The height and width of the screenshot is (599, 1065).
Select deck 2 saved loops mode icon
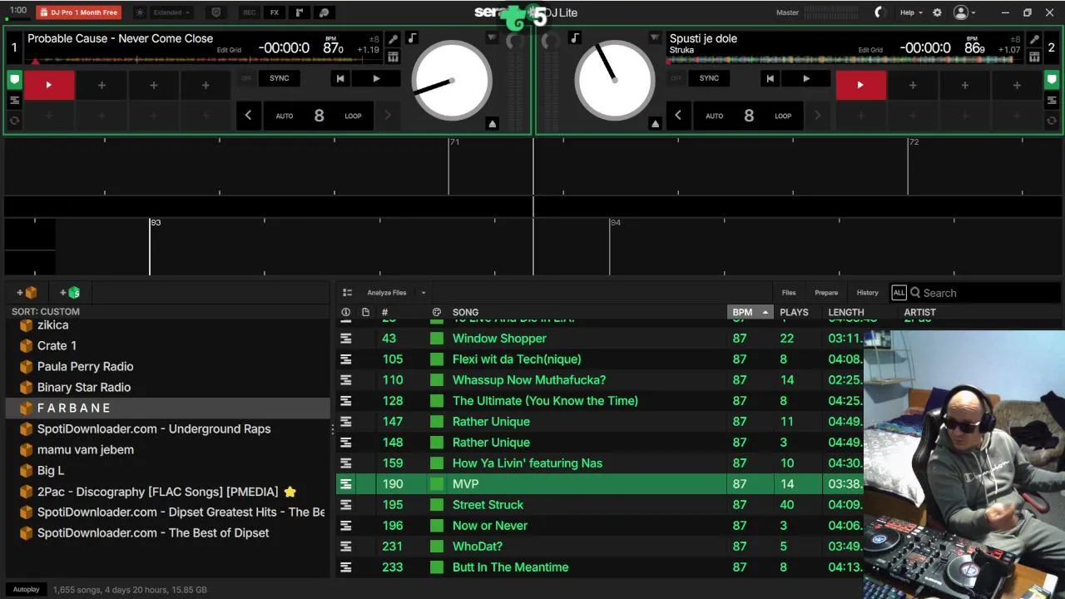click(1052, 101)
